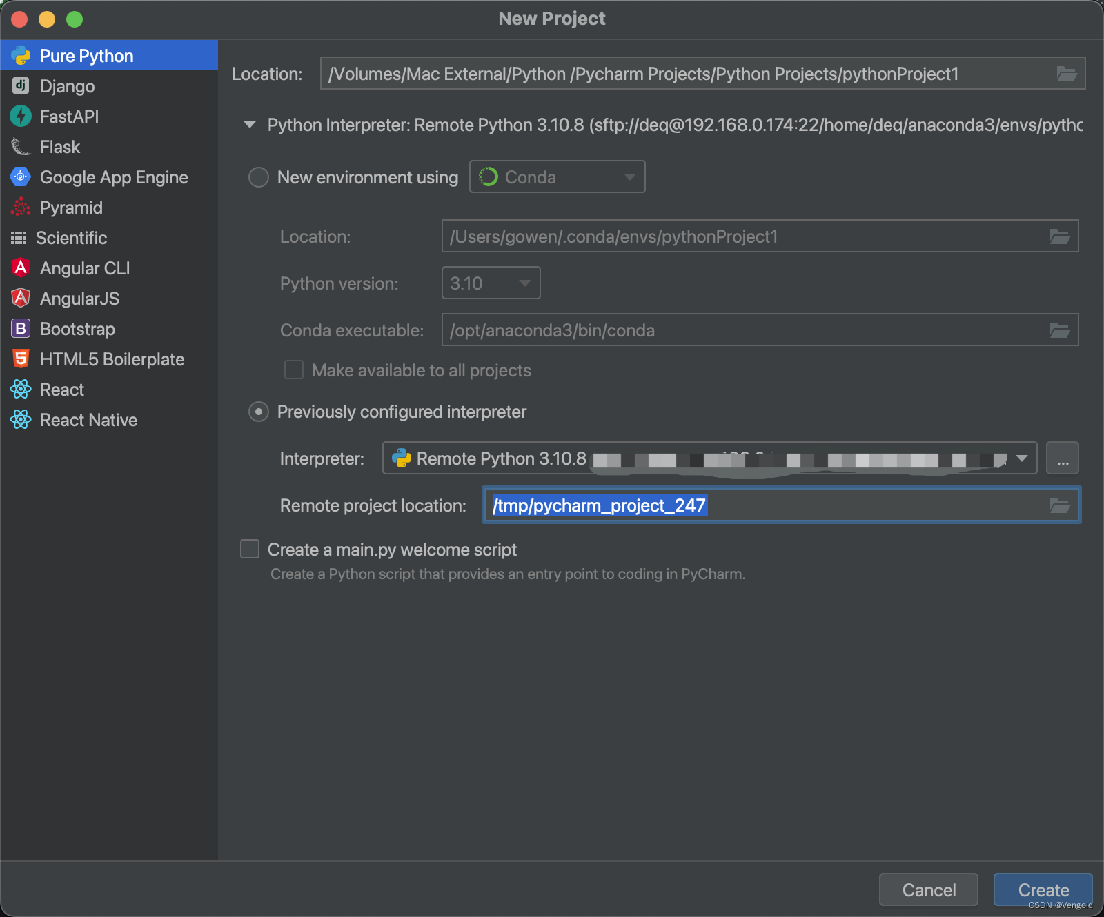The height and width of the screenshot is (917, 1104).
Task: Click the React Native atom icon
Action: 21,419
